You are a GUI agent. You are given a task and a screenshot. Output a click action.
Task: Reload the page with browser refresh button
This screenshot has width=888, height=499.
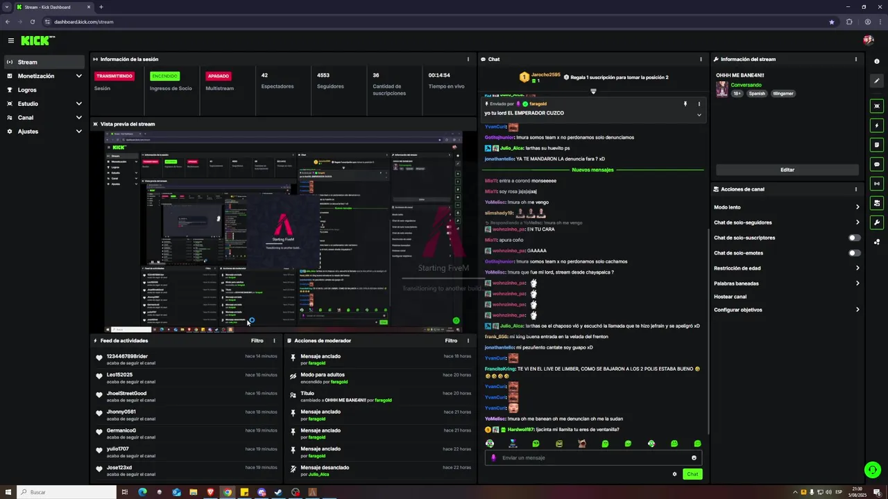pos(32,21)
